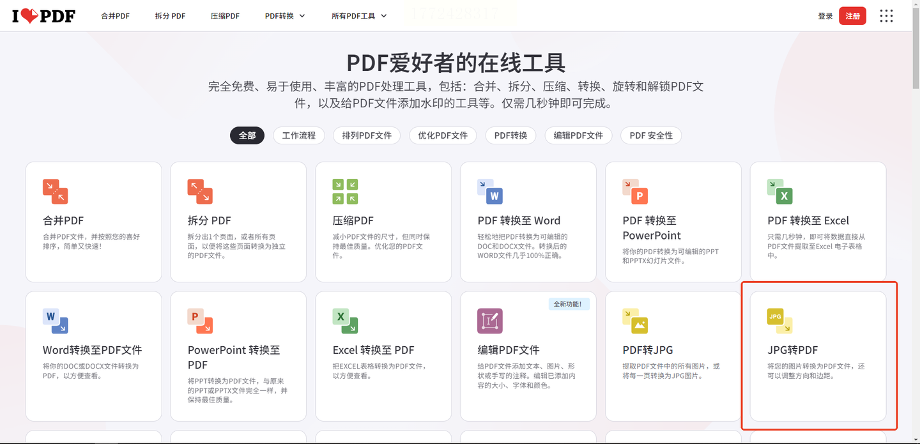Open the nine-dot apps grid menu

pyautogui.click(x=886, y=16)
